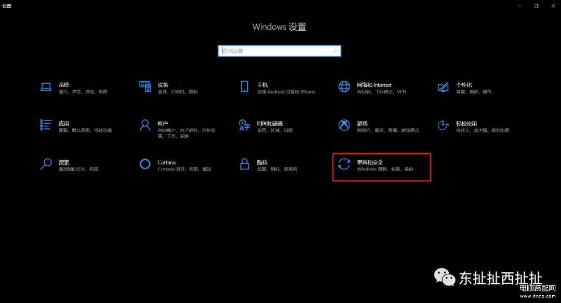Open the 时间和语言 icon

point(244,125)
